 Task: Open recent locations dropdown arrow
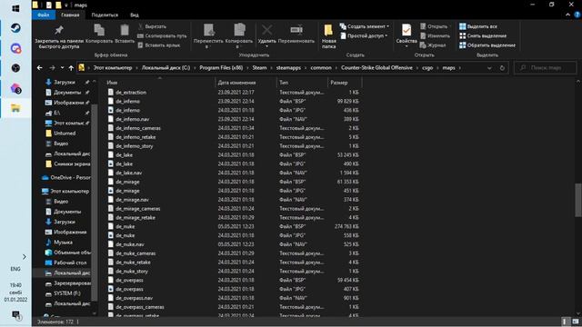click(62, 68)
